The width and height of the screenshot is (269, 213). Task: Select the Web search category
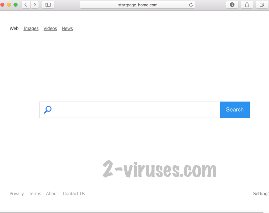[14, 28]
